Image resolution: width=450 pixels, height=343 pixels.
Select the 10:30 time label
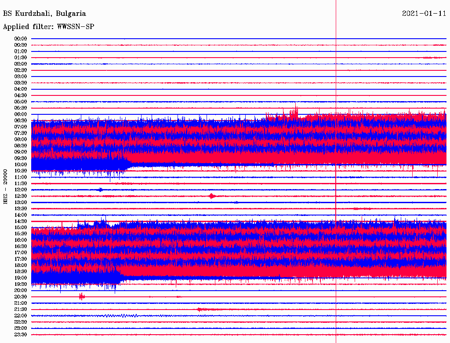(x=21, y=171)
